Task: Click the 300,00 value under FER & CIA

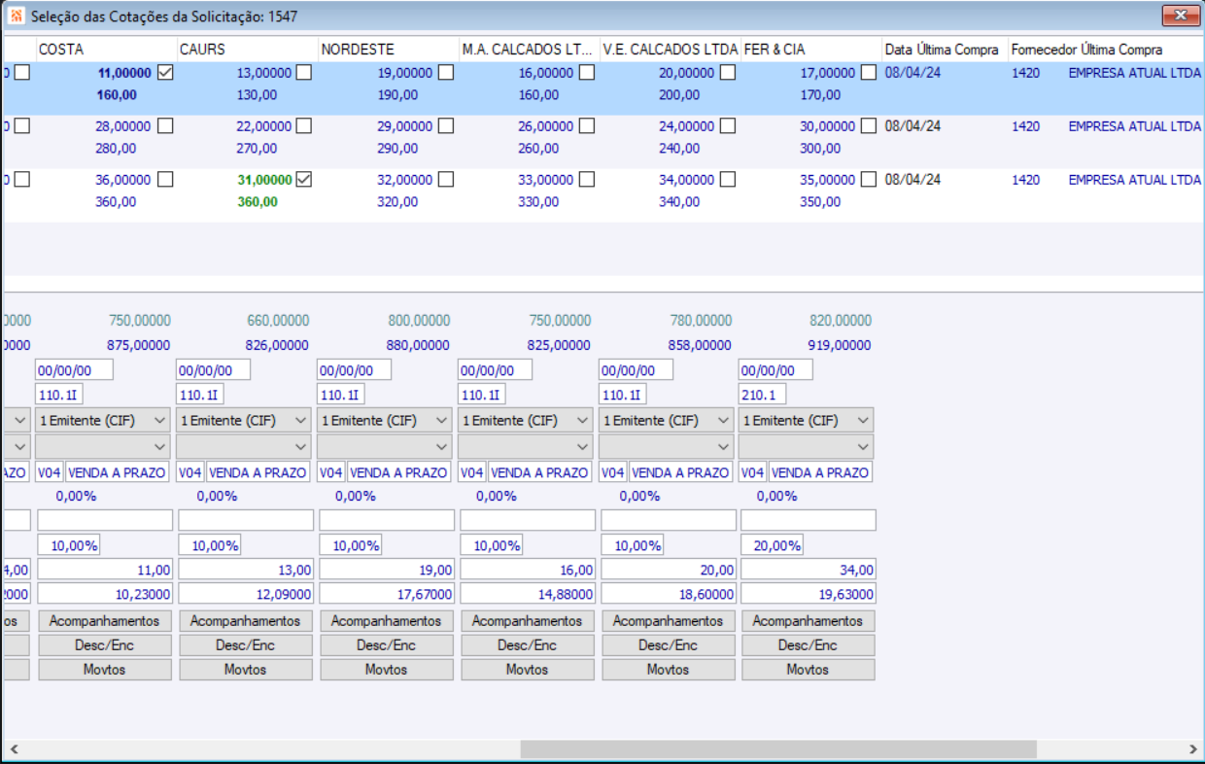Action: click(821, 149)
